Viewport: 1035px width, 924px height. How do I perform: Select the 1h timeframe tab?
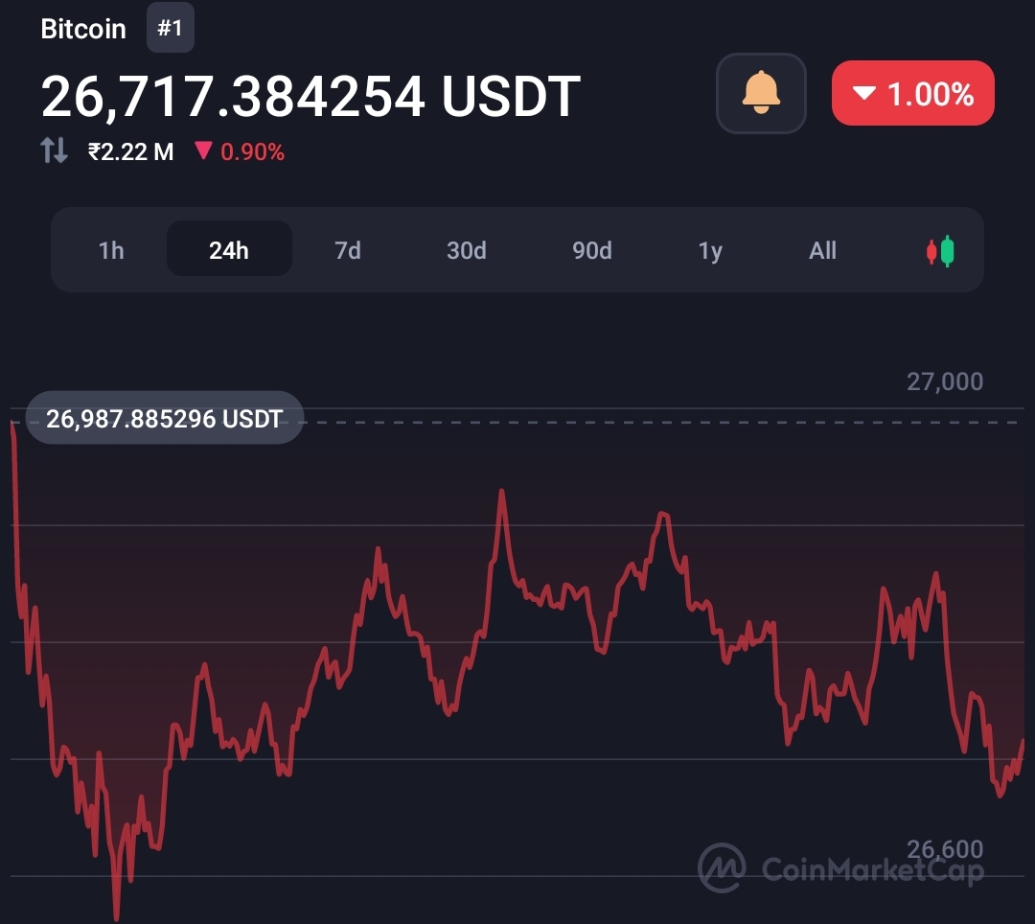[x=111, y=251]
